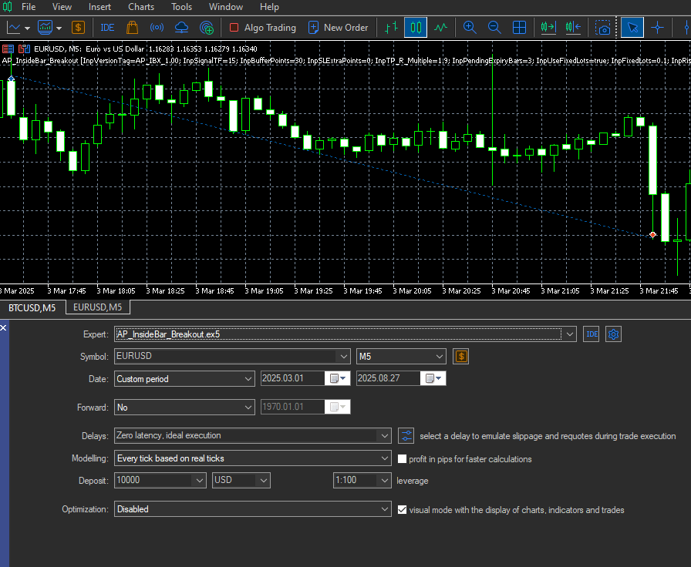Open the Insert menu

click(x=99, y=7)
